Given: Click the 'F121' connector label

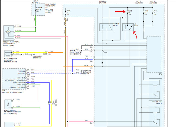Looking at the screenshot, I should pyautogui.click(x=45, y=54).
